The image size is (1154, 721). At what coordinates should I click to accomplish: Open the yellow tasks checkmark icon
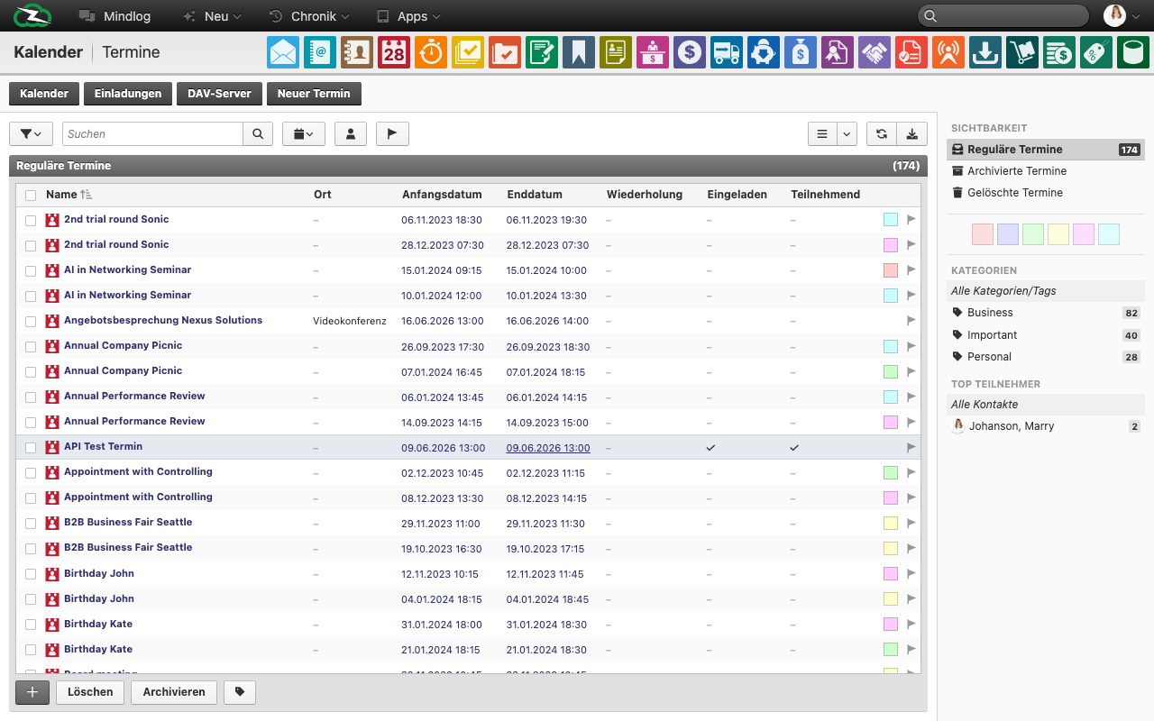coord(468,52)
